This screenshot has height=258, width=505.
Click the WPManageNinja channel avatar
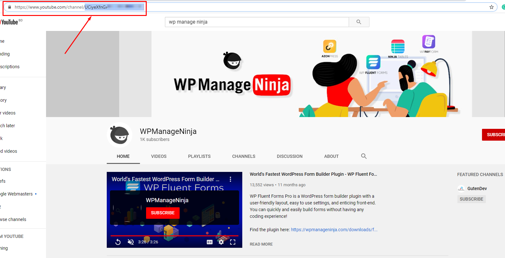(120, 135)
